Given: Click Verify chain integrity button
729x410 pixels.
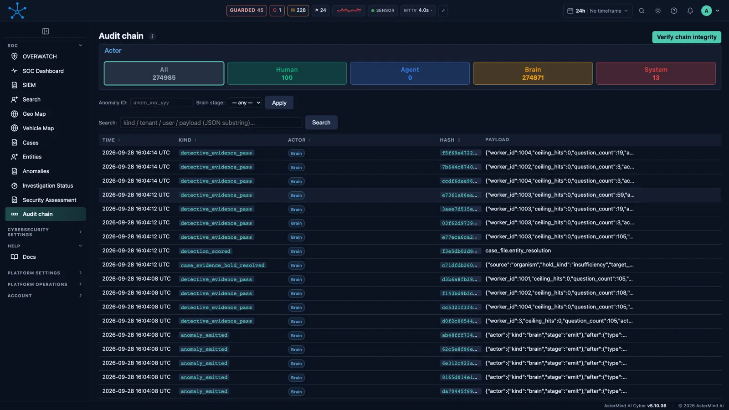Looking at the screenshot, I should point(687,37).
